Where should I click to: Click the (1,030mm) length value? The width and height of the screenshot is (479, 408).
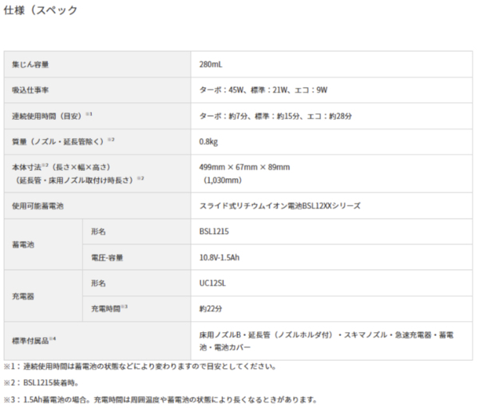click(223, 180)
